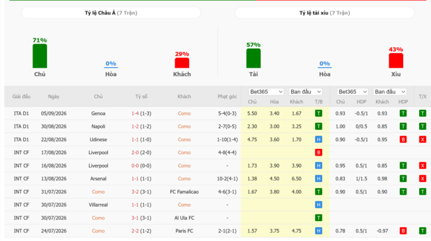Image resolution: width=431 pixels, height=241 pixels.
Task: Select the T/X green T badge in Napoli row
Action: (x=422, y=126)
